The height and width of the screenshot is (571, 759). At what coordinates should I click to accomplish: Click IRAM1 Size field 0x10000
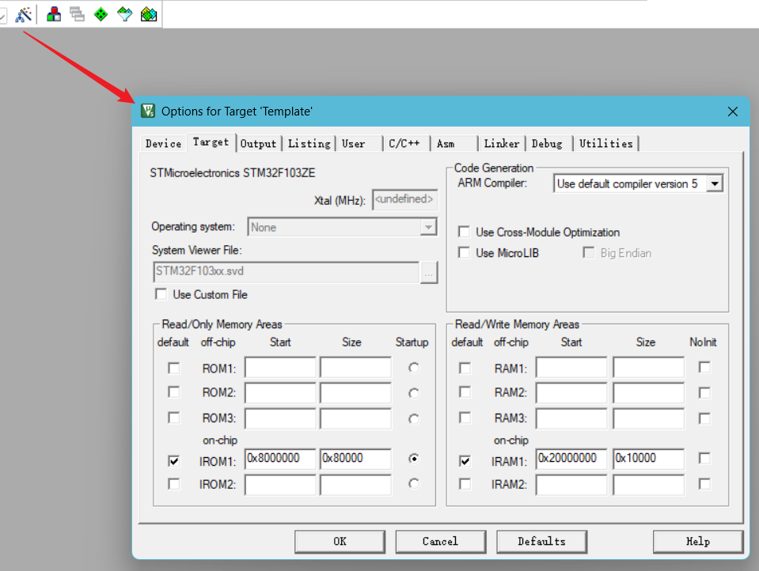click(649, 459)
